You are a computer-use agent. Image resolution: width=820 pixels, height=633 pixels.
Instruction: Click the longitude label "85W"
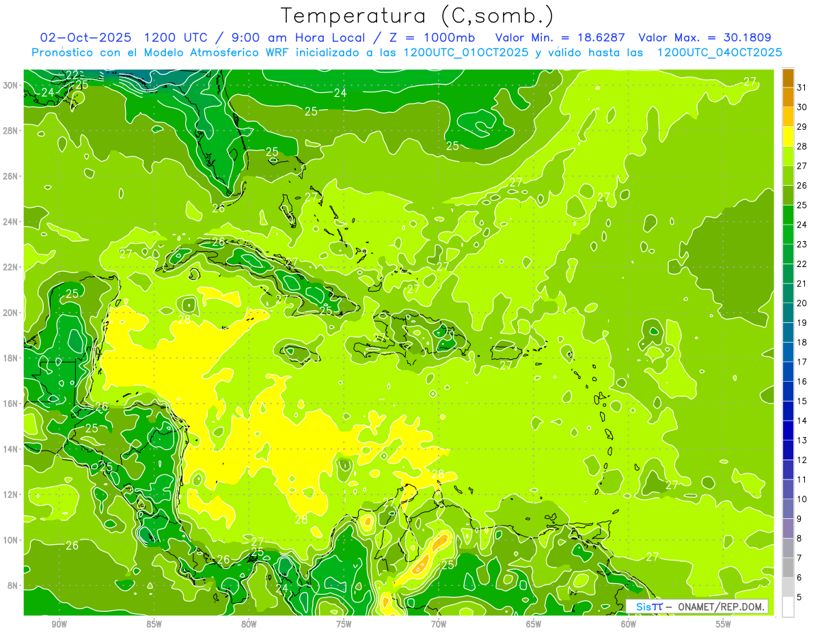tap(154, 624)
